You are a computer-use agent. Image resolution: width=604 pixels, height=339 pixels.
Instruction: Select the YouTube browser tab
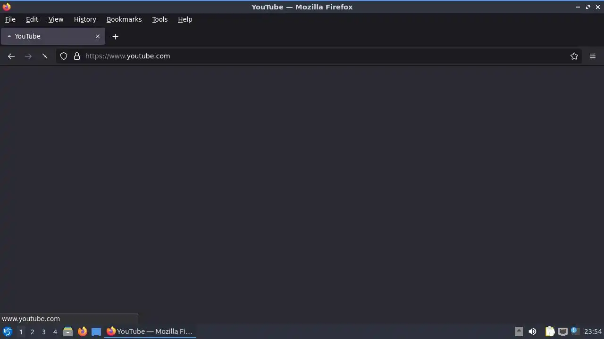tap(53, 36)
